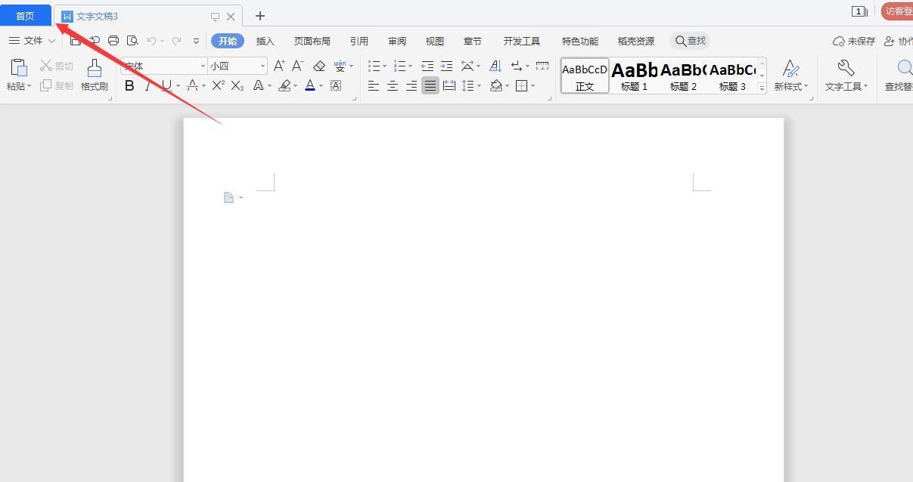Click the phonetic guide (wén) icon
The height and width of the screenshot is (482, 913).
click(x=340, y=66)
